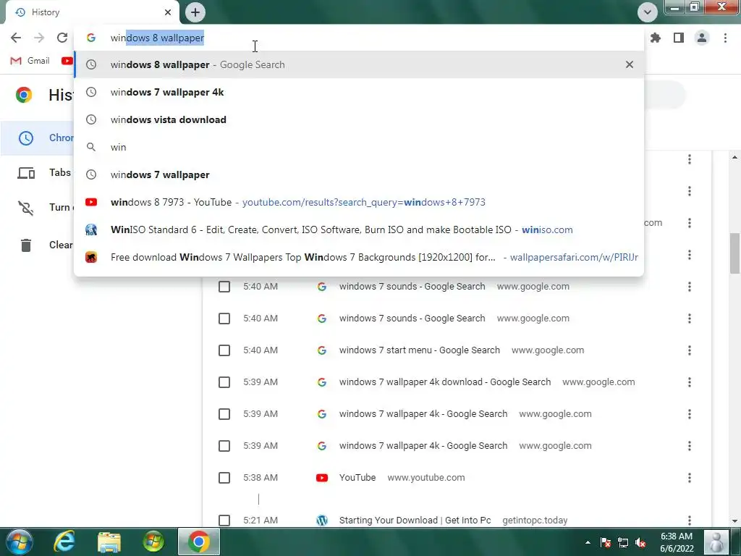Viewport: 741px width, 556px height.
Task: Open Windows Explorer folder on taskbar
Action: pyautogui.click(x=109, y=542)
